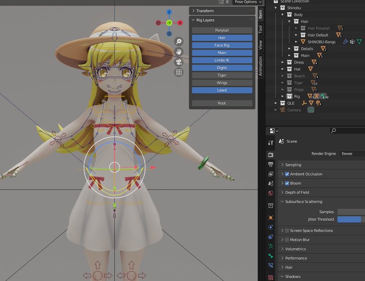The image size is (365, 281).
Task: Expand the Performance panel
Action: (282, 258)
